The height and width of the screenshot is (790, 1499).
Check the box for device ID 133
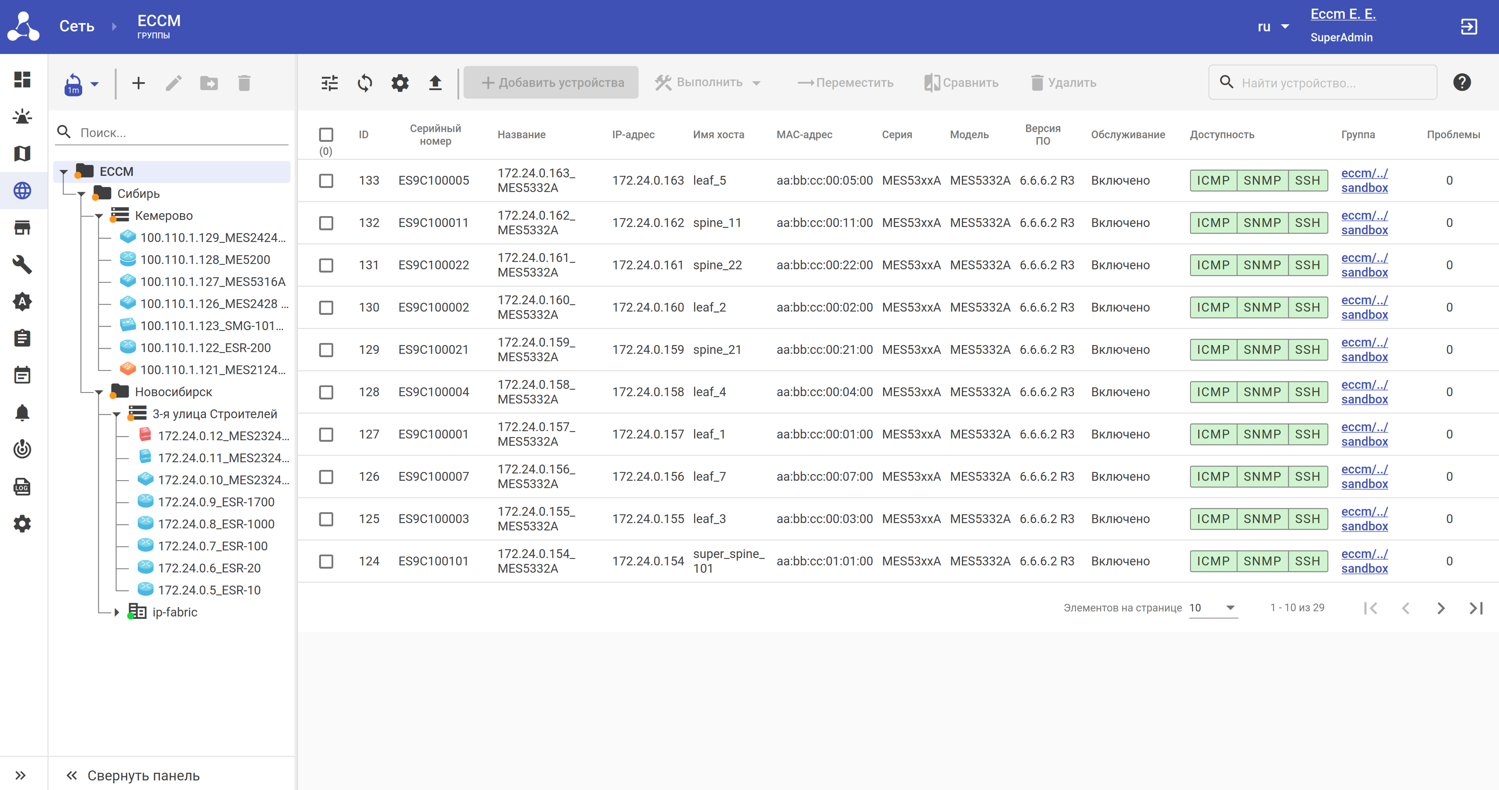click(x=326, y=181)
